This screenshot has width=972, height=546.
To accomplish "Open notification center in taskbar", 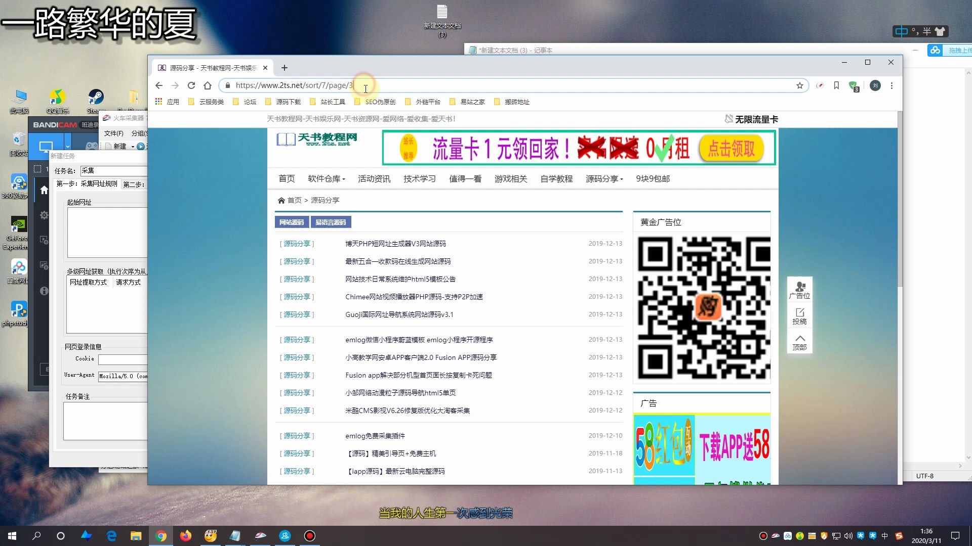I will click(x=955, y=536).
